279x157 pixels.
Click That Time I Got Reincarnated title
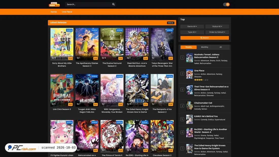(x=211, y=88)
